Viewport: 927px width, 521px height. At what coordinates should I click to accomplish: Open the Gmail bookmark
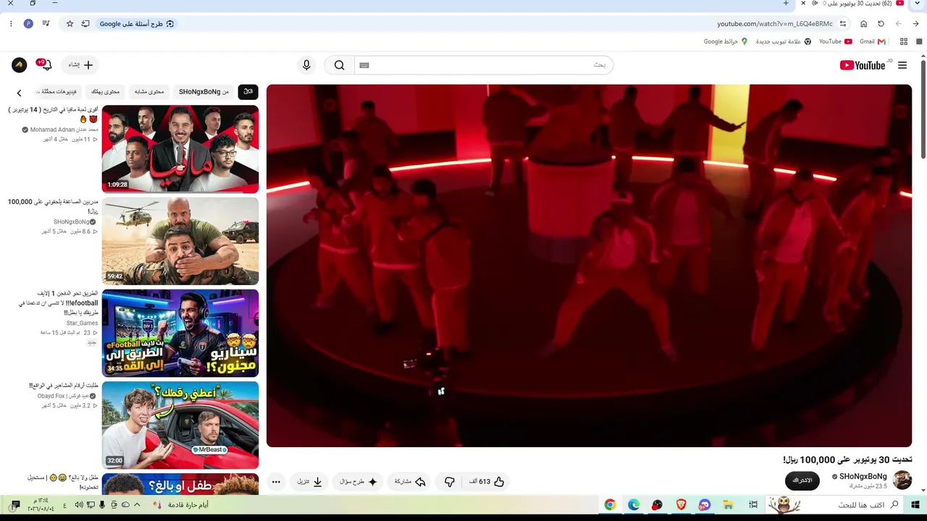pos(872,41)
